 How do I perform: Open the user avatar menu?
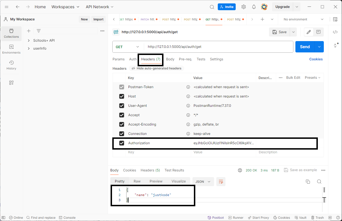click(x=264, y=7)
